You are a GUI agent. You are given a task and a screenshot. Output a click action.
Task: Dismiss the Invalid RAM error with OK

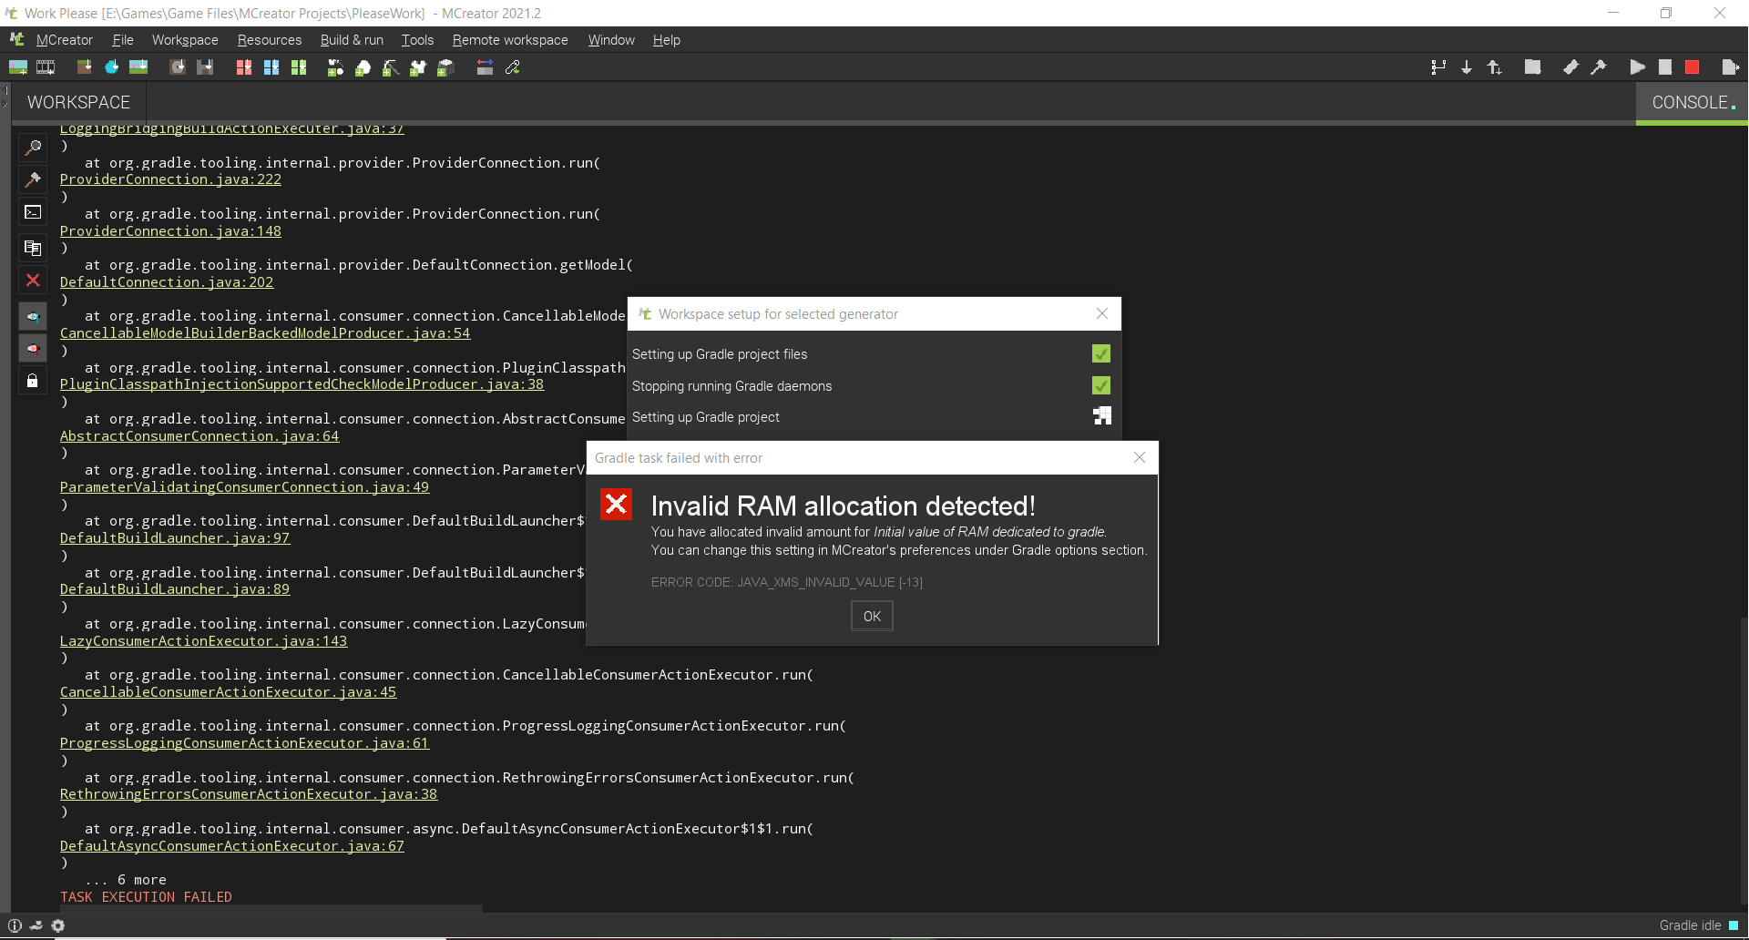pos(871,616)
